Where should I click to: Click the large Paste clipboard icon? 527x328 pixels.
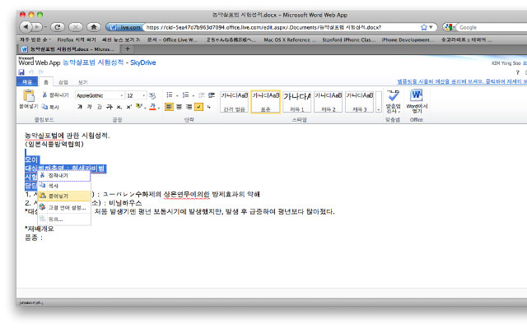click(x=29, y=95)
